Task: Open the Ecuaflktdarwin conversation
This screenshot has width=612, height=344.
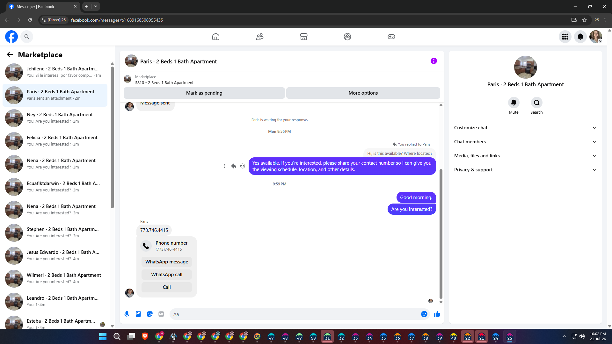Action: [55, 187]
